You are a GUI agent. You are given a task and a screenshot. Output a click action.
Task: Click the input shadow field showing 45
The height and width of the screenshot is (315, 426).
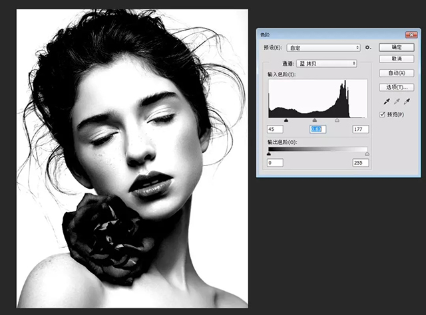click(x=275, y=129)
